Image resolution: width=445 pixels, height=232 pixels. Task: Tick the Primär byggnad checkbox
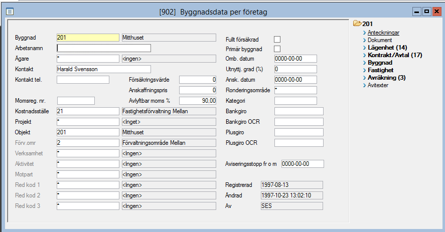[x=277, y=49]
